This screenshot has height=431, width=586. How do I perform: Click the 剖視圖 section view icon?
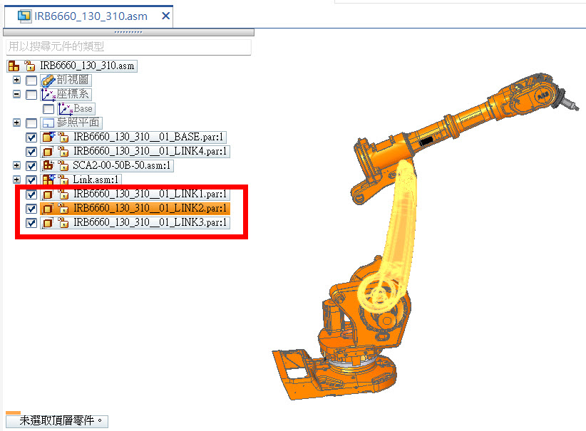pos(48,81)
